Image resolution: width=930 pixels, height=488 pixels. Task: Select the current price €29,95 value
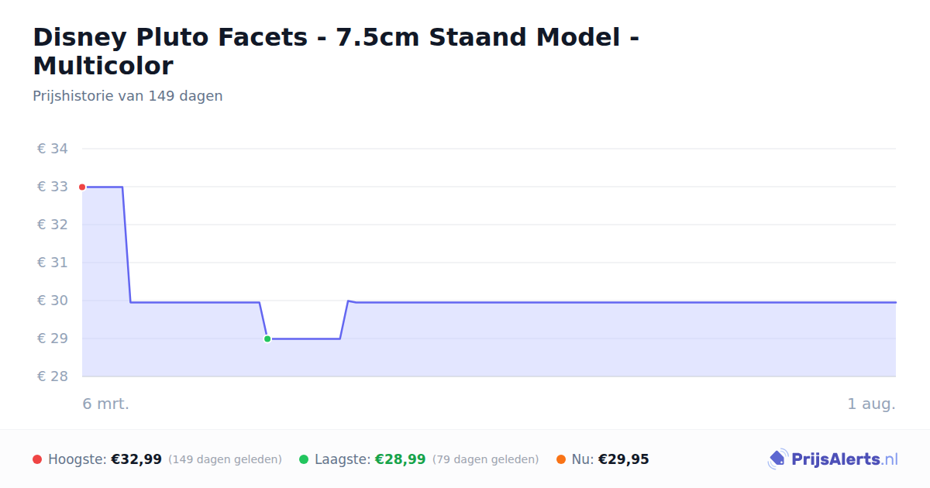click(x=623, y=459)
